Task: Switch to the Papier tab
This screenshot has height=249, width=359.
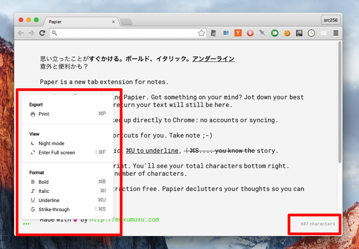Action: click(81, 22)
